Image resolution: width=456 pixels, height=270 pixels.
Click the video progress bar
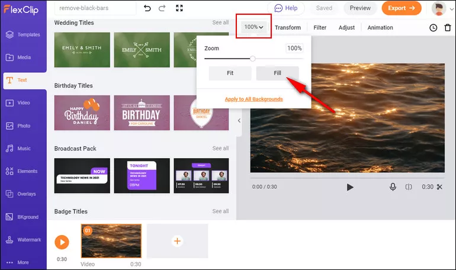click(347, 177)
